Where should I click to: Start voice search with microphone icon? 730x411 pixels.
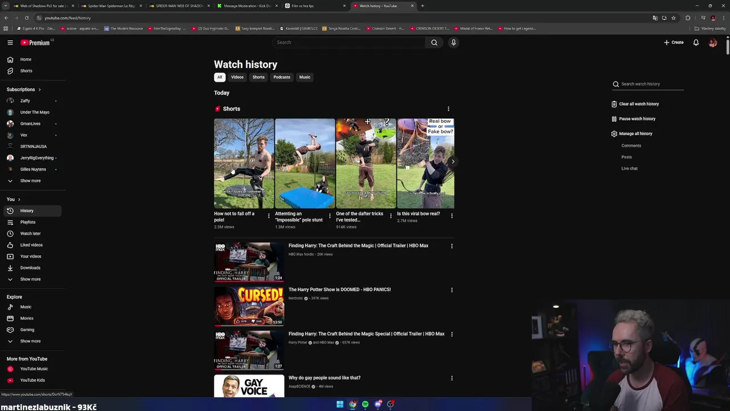tap(453, 42)
